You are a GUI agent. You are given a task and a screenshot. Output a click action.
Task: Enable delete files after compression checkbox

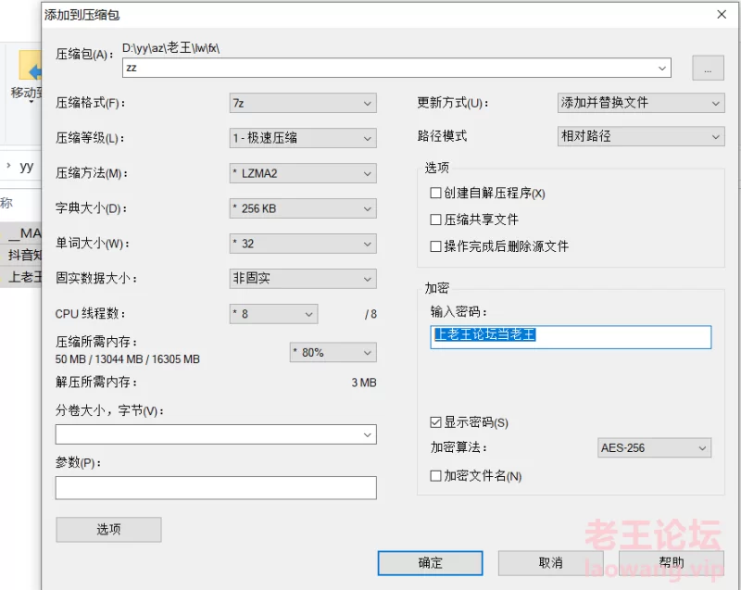[435, 246]
